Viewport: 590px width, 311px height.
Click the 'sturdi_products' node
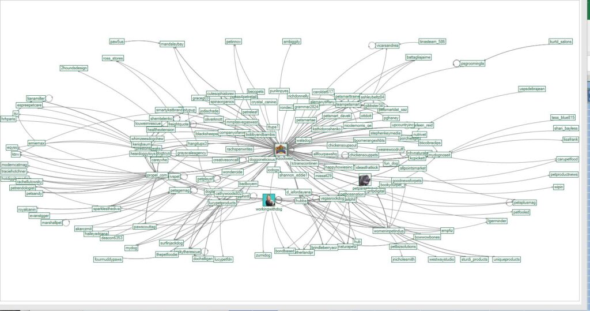tap(474, 259)
